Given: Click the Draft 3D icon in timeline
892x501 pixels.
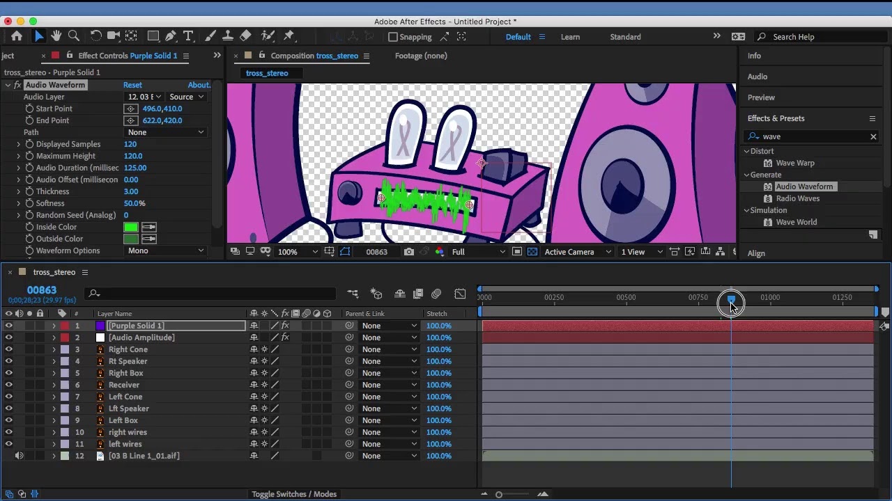Looking at the screenshot, I should click(x=376, y=294).
